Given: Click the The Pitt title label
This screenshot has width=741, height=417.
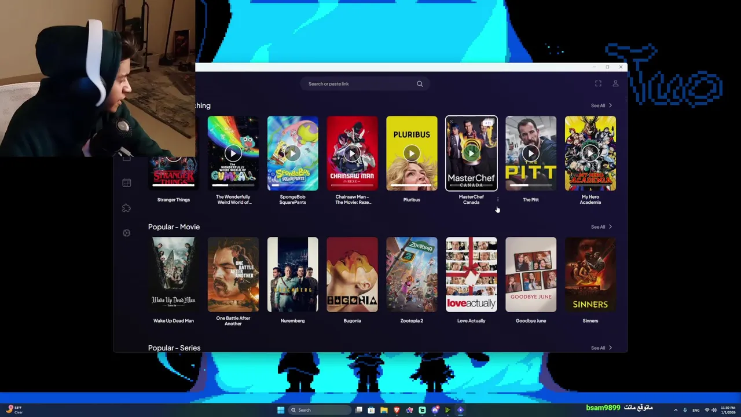Looking at the screenshot, I should pyautogui.click(x=531, y=200).
